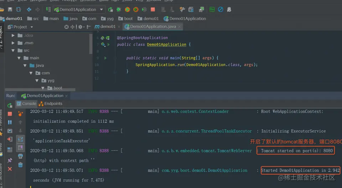Screen dimensions: 342x188
Task: Rerun Demo01Application from the top toolbar
Action: coord(110,9)
